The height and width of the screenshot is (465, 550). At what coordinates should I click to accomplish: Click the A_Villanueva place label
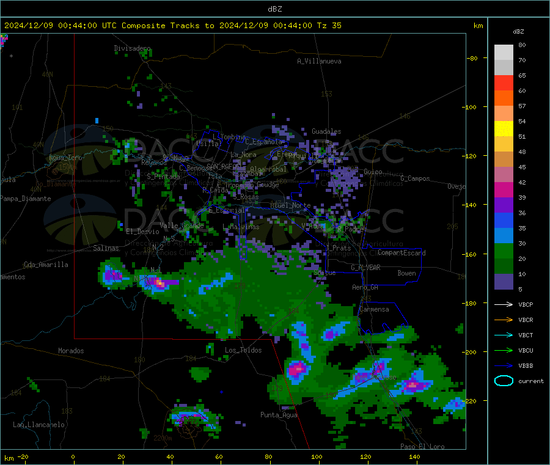coord(319,61)
